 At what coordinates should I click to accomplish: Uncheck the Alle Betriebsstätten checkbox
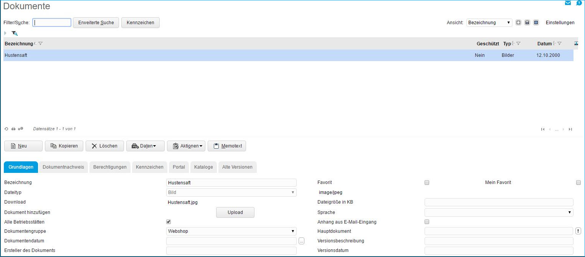[168, 222]
